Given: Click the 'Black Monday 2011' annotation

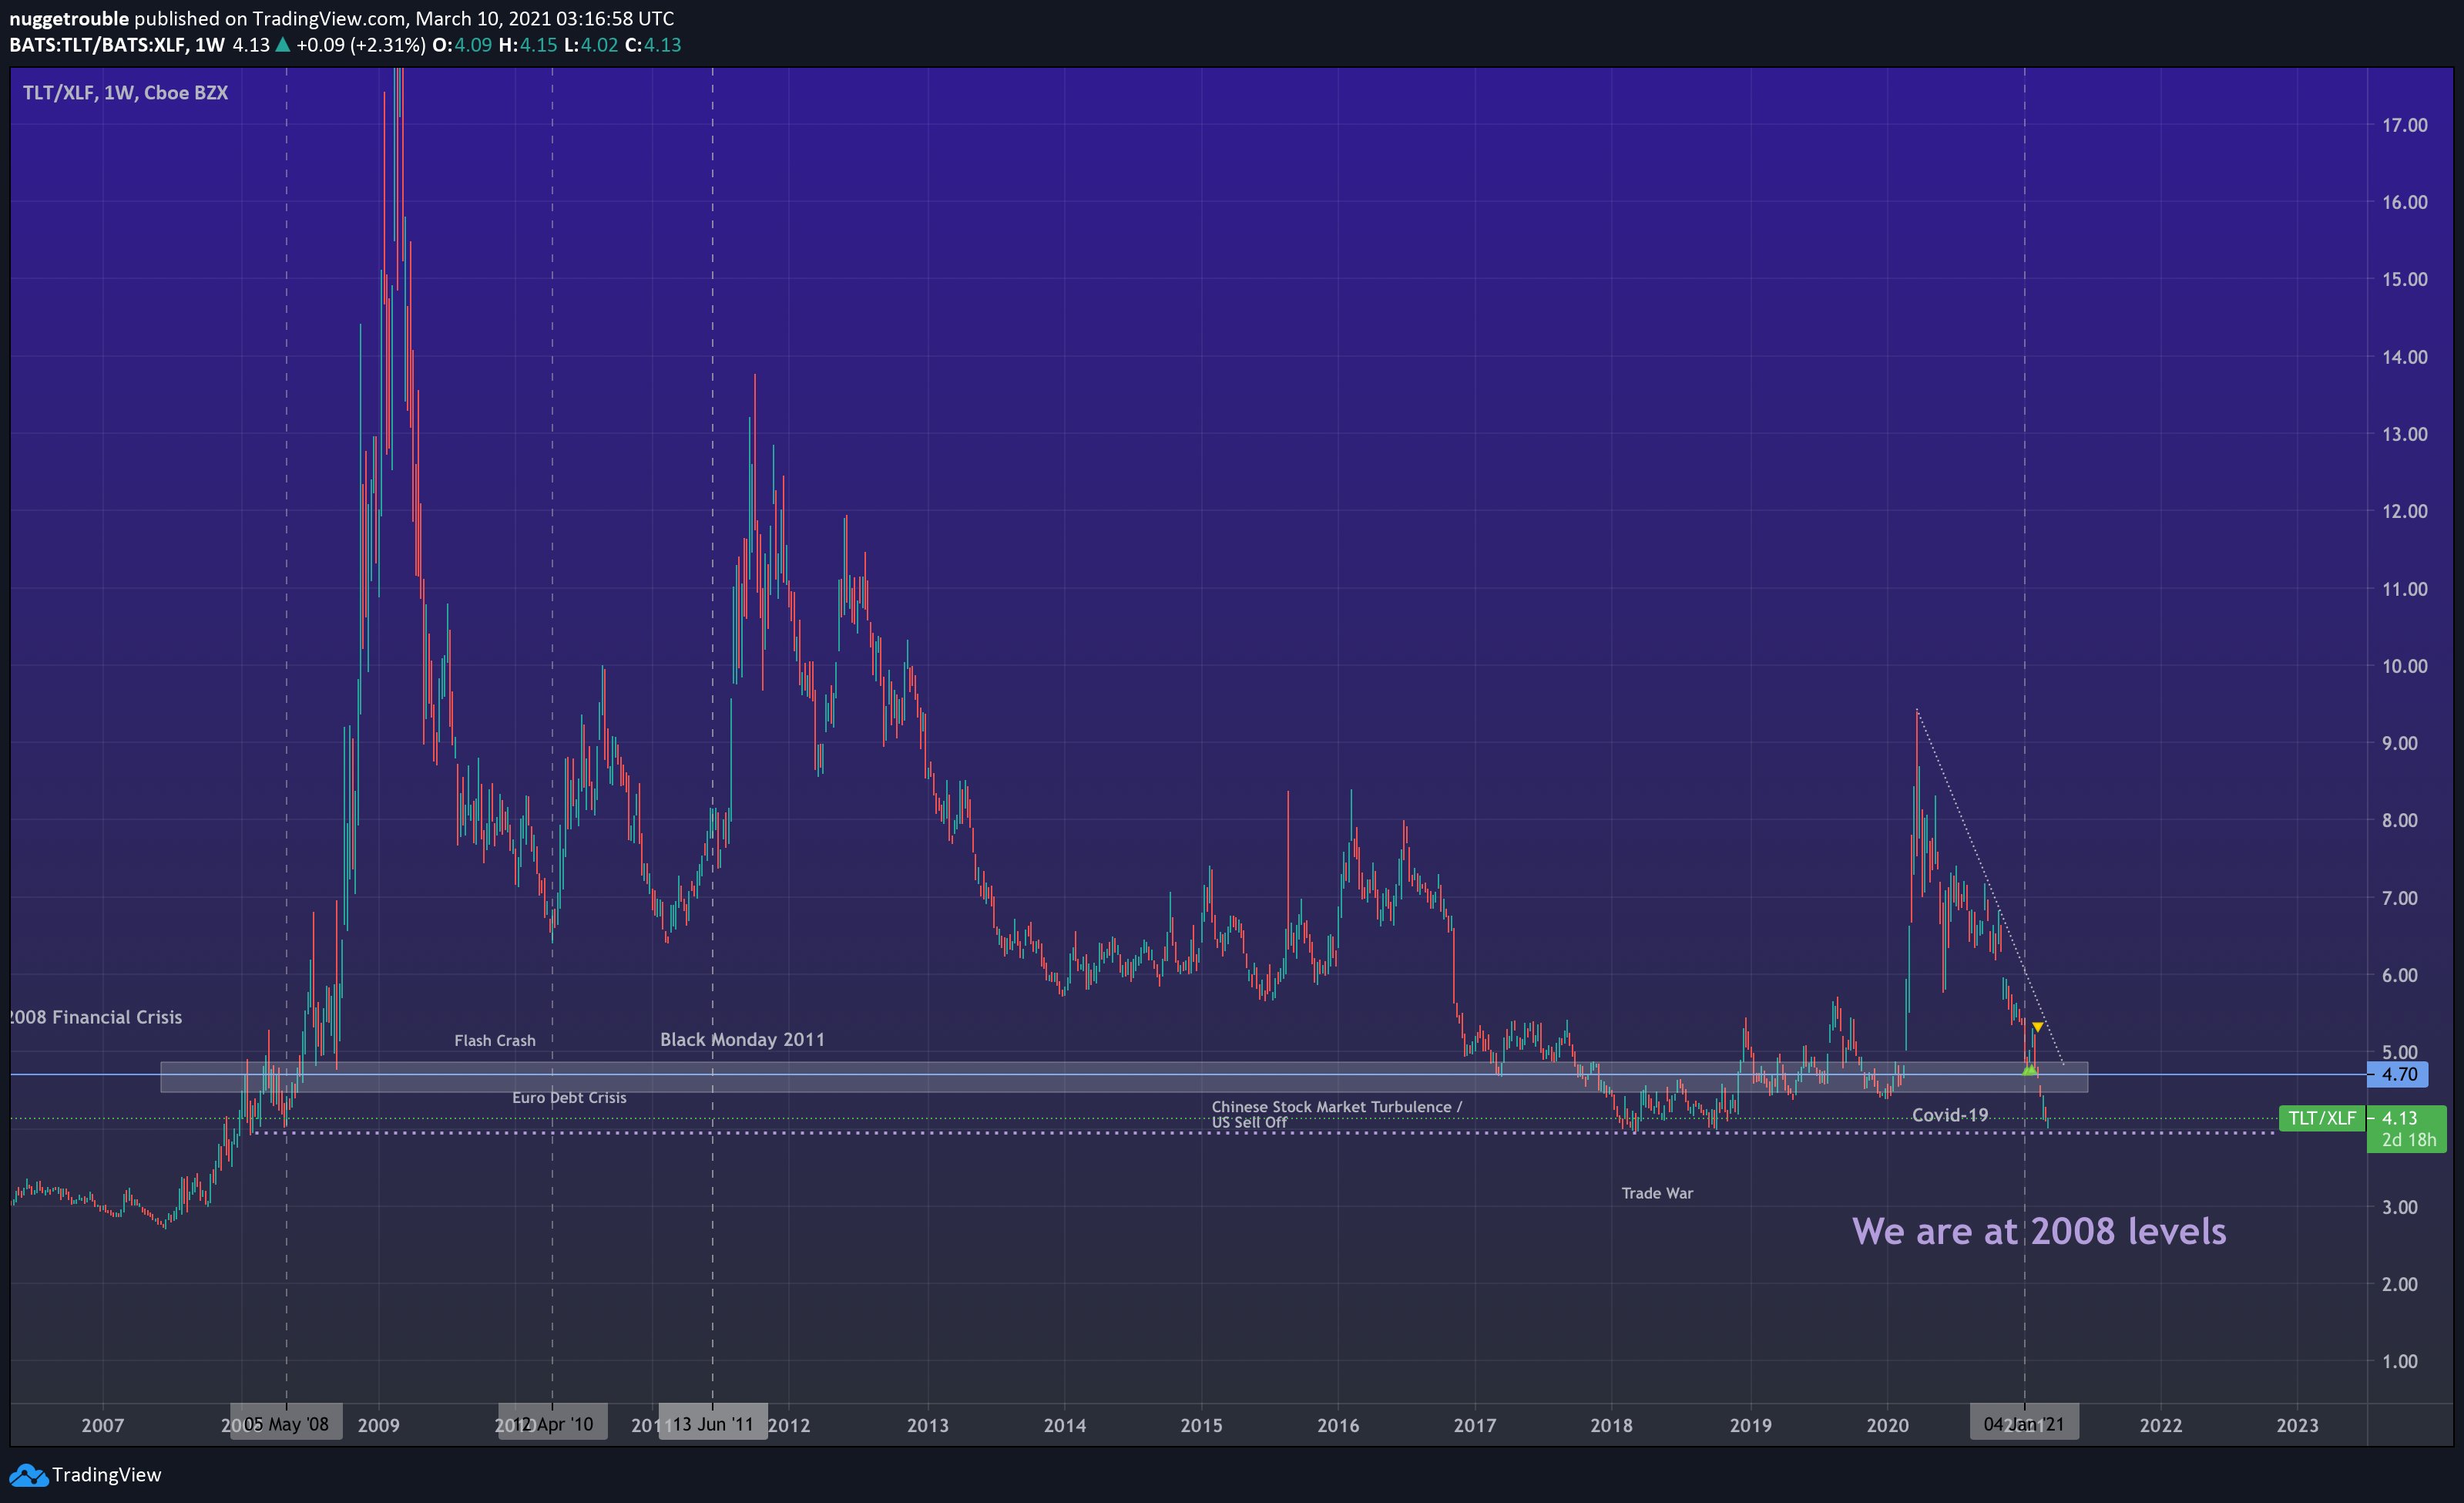Looking at the screenshot, I should pos(742,1040).
